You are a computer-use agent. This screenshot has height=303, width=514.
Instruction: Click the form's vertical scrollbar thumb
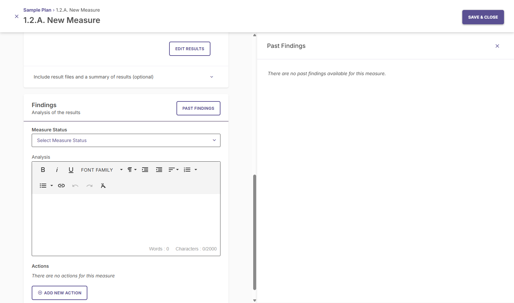(255, 232)
